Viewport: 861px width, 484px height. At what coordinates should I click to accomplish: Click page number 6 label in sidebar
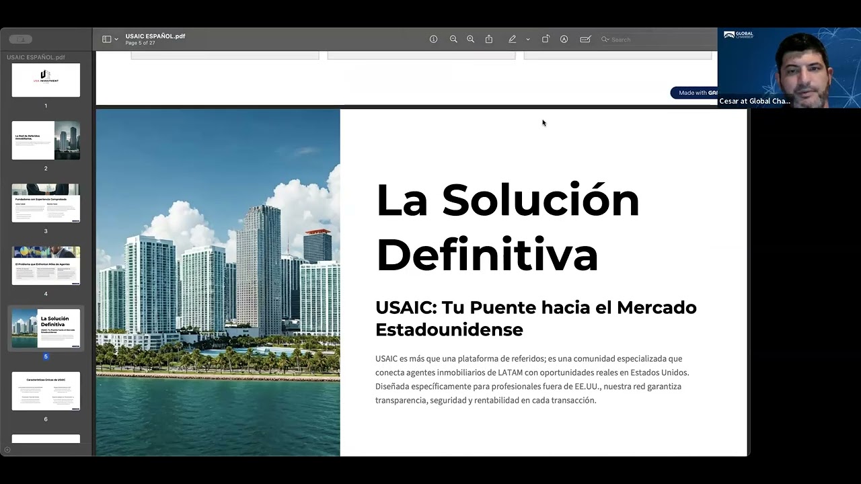46,419
